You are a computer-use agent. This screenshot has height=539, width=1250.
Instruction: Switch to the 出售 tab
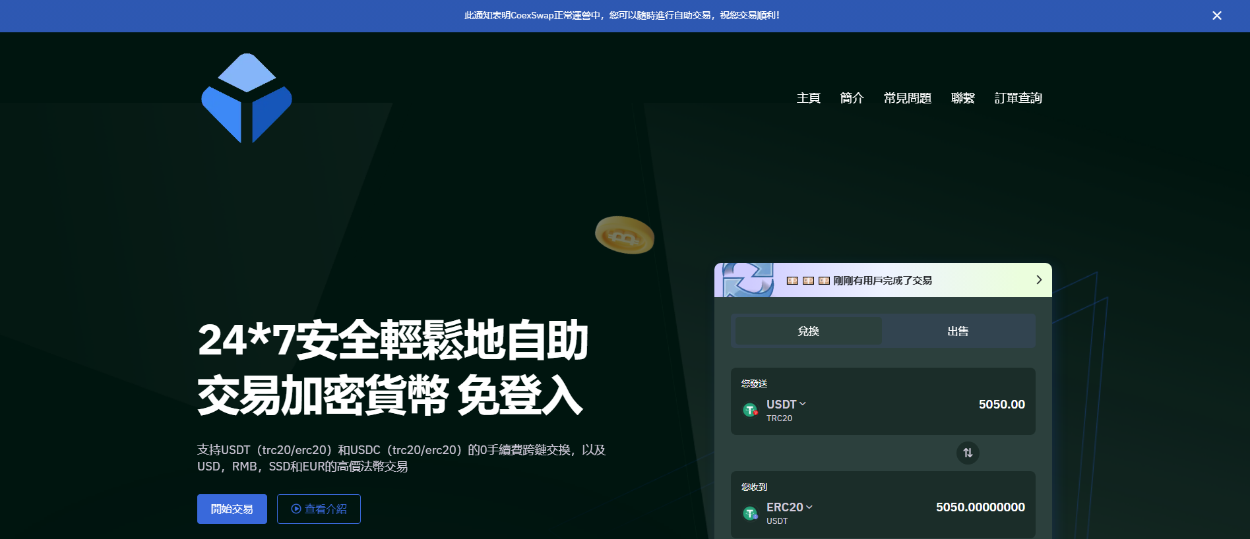958,331
